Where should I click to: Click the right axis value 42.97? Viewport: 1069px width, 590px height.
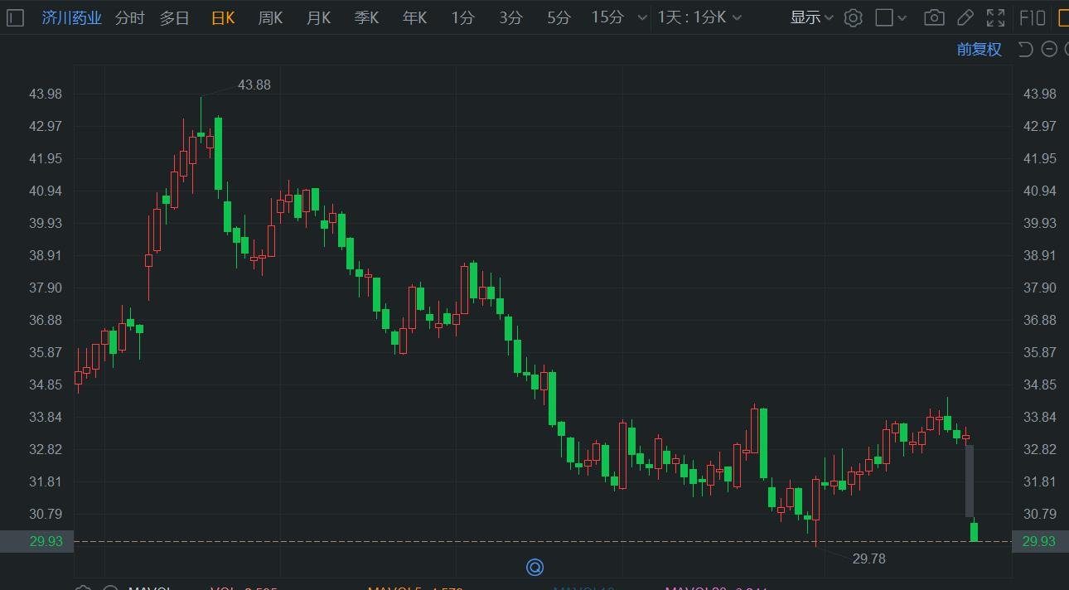point(1040,126)
